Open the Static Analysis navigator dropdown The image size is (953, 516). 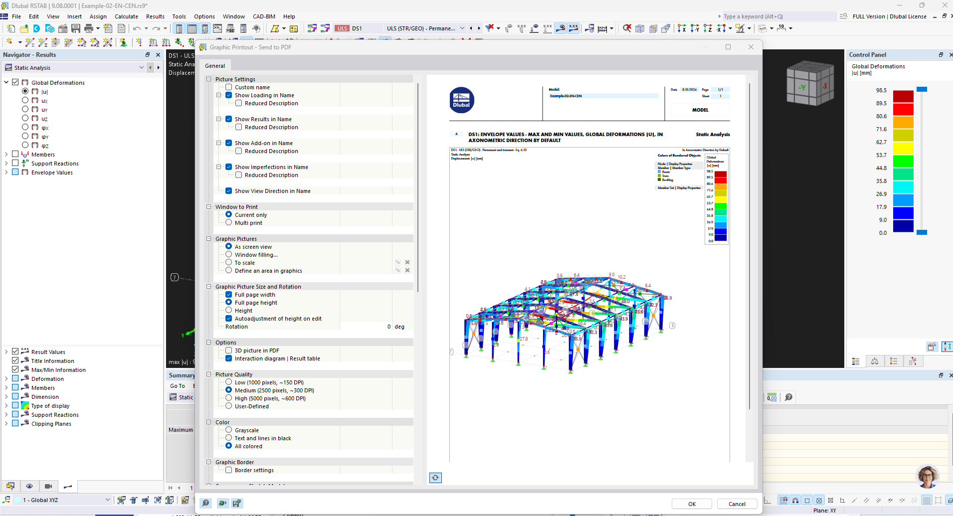141,68
